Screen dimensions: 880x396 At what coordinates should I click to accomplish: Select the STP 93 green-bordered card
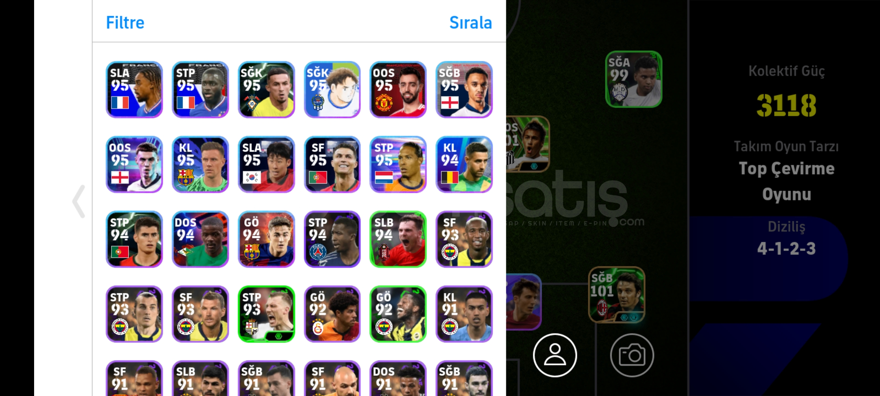[266, 314]
